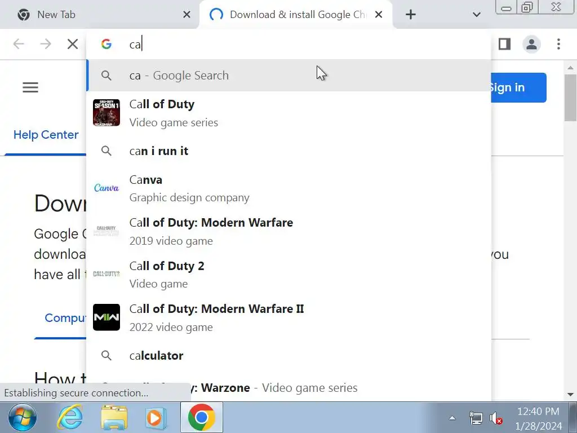Screen dimensions: 577x433
Task: Click the blue Sign in button
Action: point(519,87)
